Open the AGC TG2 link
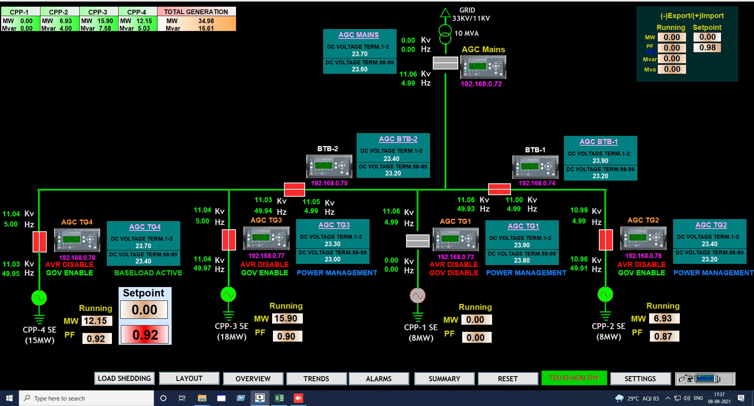 [x=711, y=225]
